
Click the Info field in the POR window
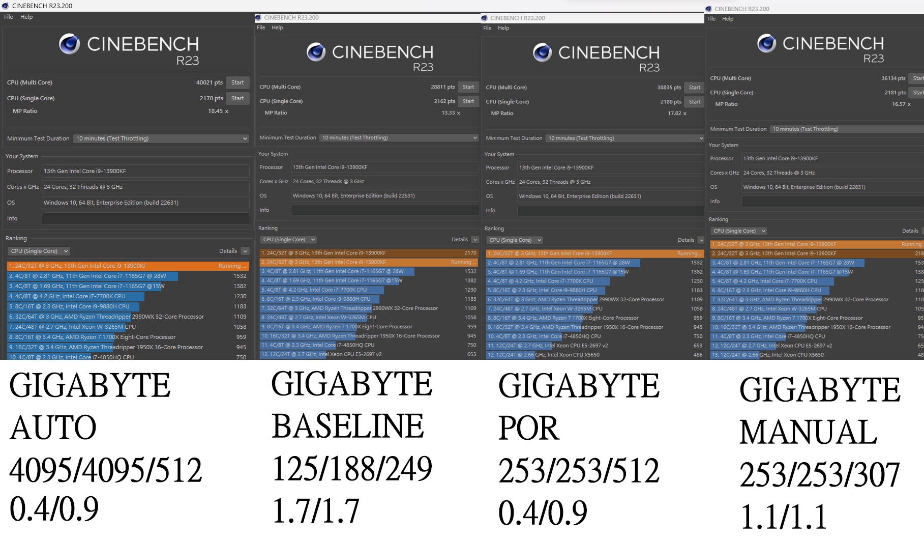tap(611, 210)
